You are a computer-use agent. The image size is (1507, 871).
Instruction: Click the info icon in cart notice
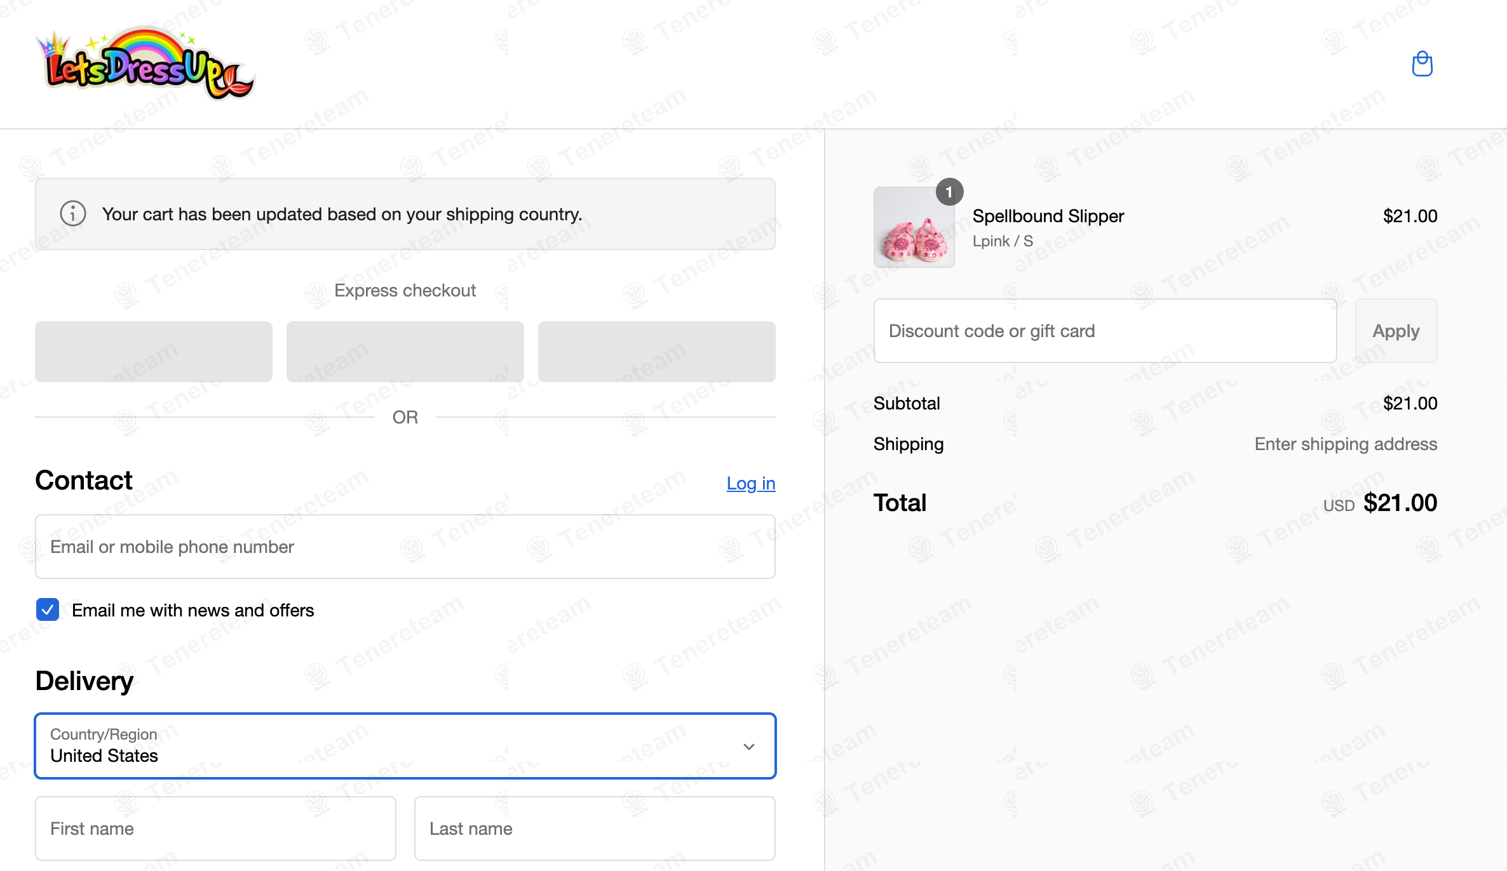73,214
